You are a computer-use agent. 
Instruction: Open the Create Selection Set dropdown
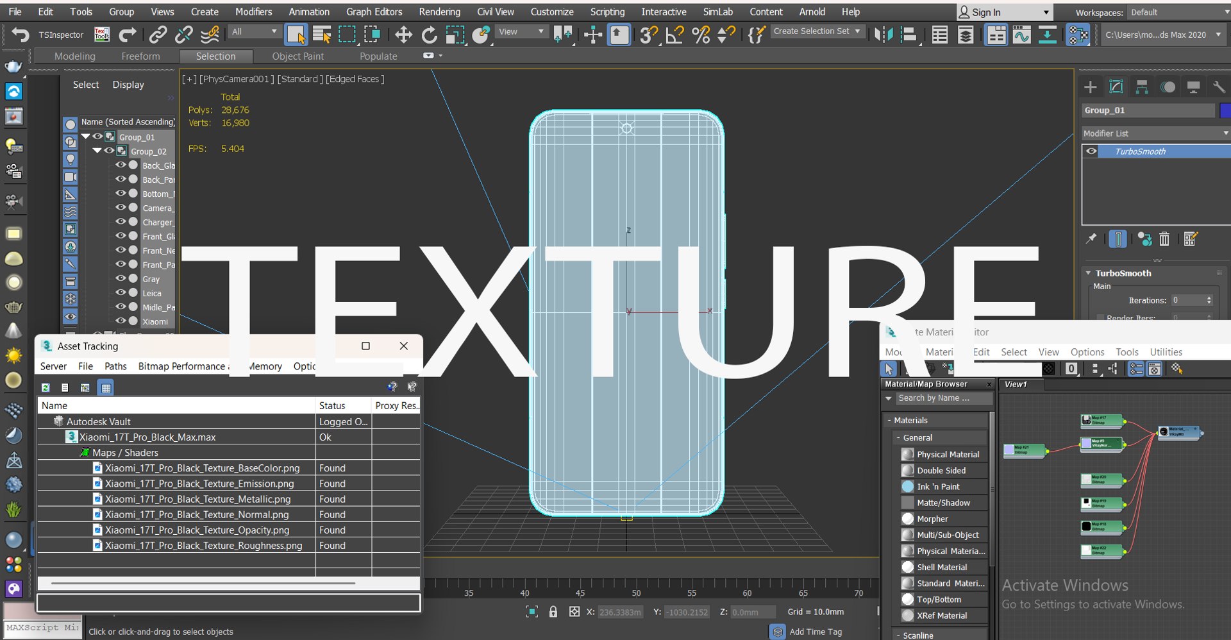tap(817, 31)
